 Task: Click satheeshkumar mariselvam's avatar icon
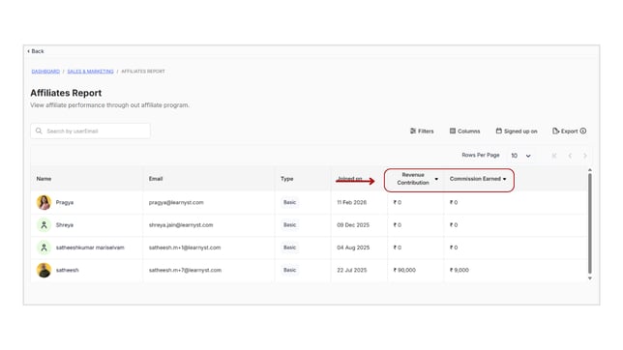tap(44, 248)
